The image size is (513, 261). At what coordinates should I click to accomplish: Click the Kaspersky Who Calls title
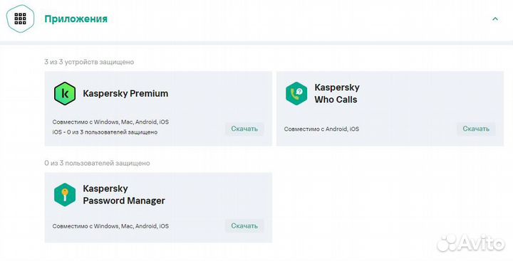337,93
